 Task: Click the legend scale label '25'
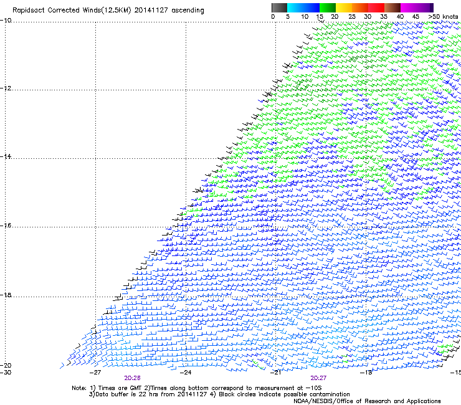tap(352, 17)
